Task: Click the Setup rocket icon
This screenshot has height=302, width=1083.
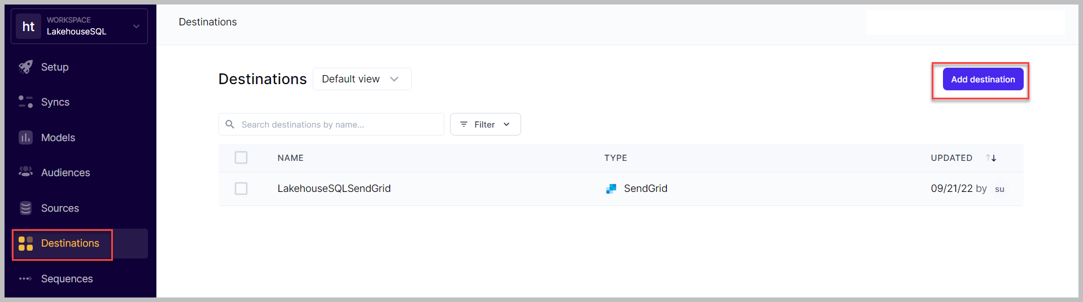Action: click(x=25, y=67)
